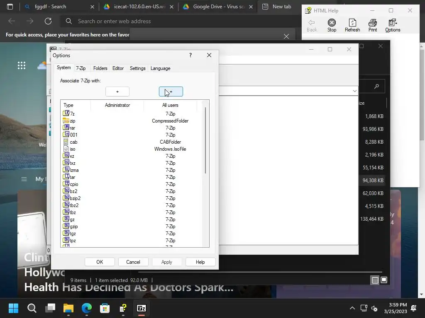Click the rar file type icon
The image size is (425, 318).
click(x=66, y=127)
